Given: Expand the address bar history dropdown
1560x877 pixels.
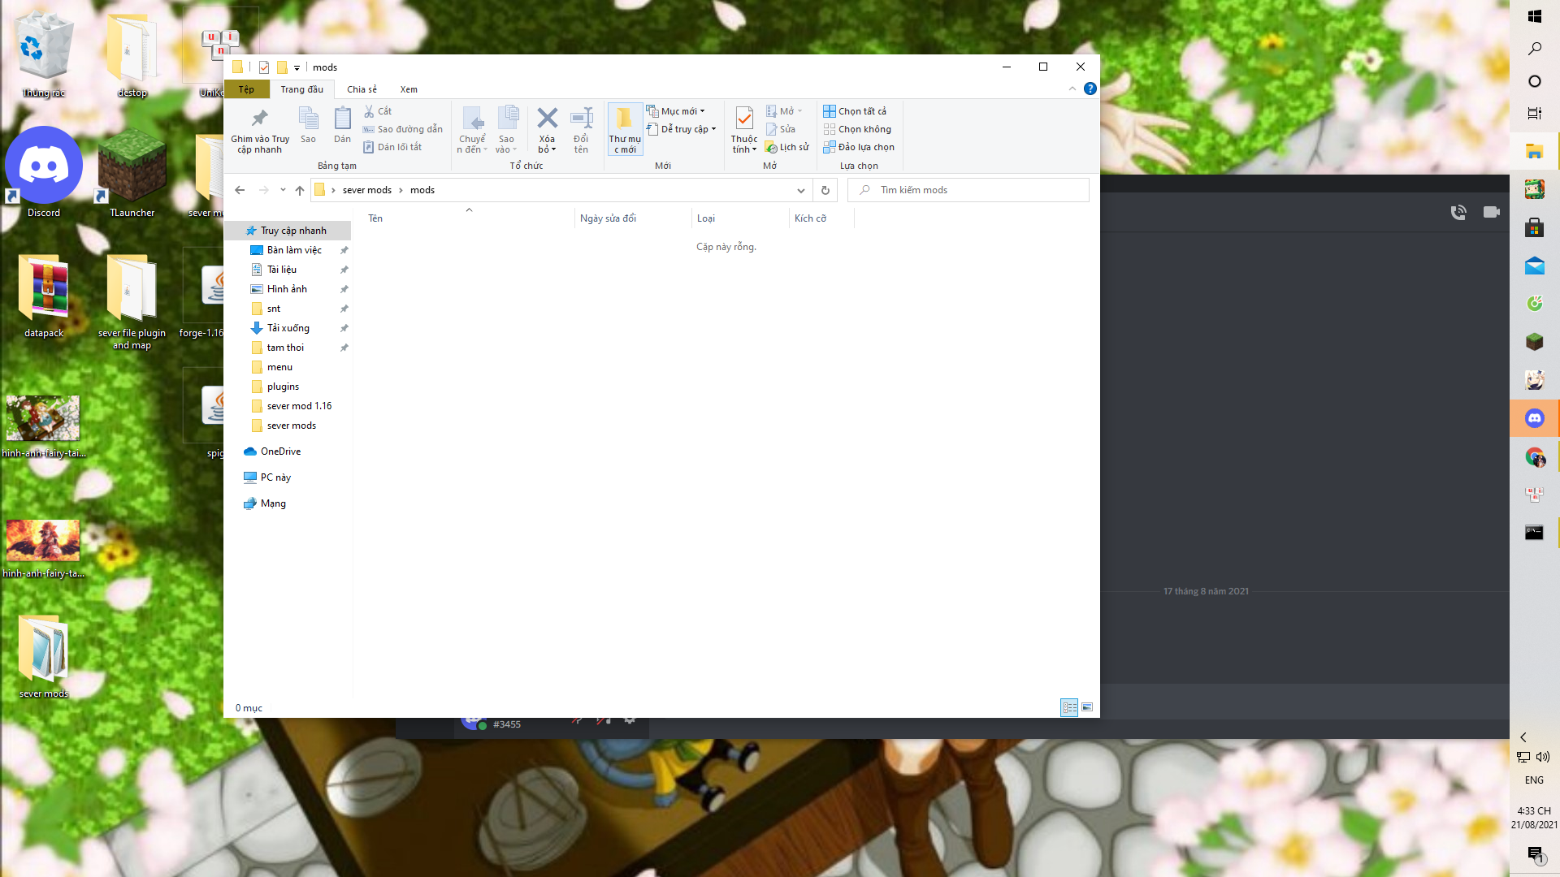Looking at the screenshot, I should pos(800,190).
